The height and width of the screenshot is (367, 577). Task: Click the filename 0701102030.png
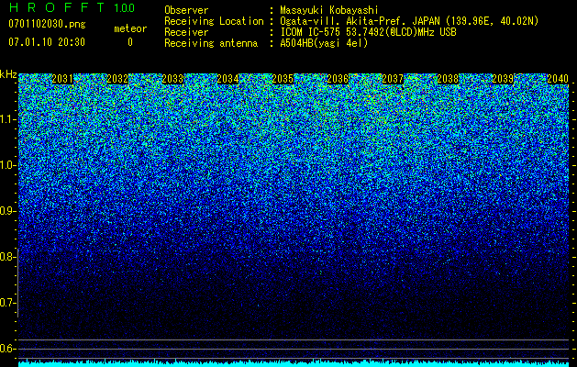(x=47, y=25)
